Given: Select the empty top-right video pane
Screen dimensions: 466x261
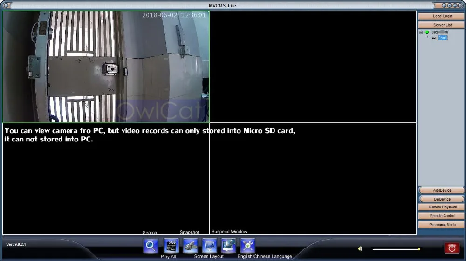Looking at the screenshot, I should point(313,67).
